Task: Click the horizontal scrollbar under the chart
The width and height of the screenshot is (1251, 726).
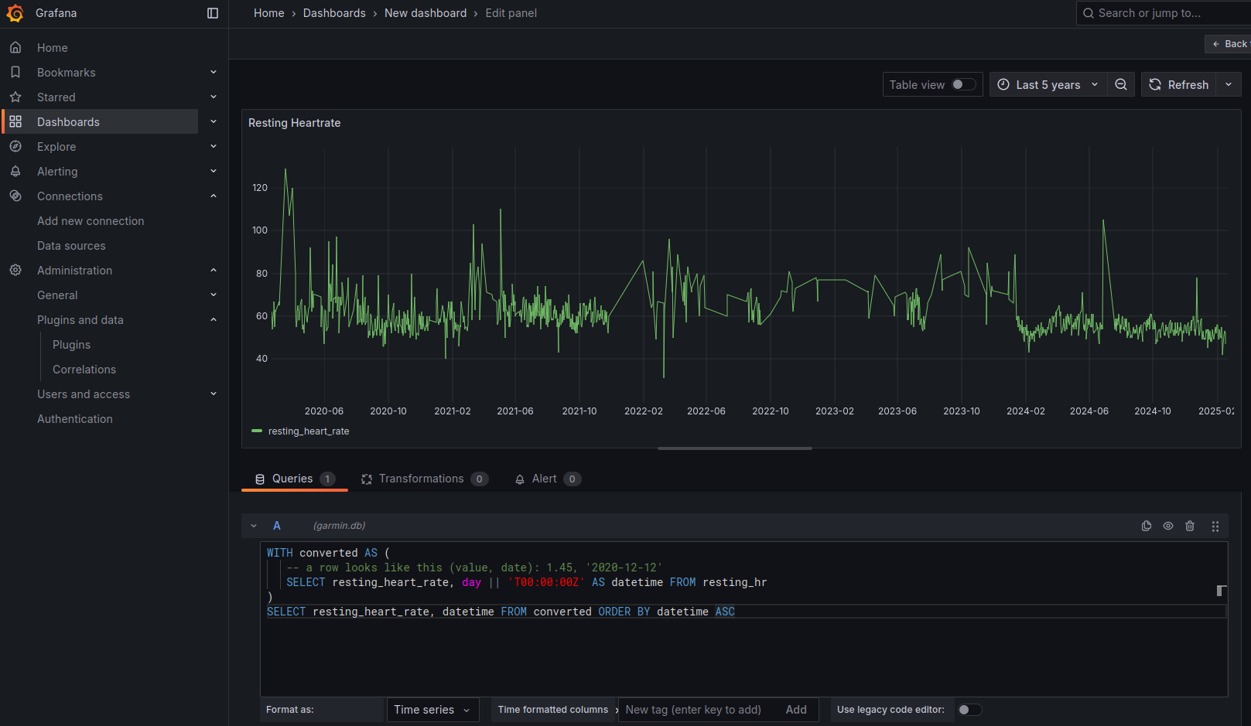Action: (x=735, y=448)
